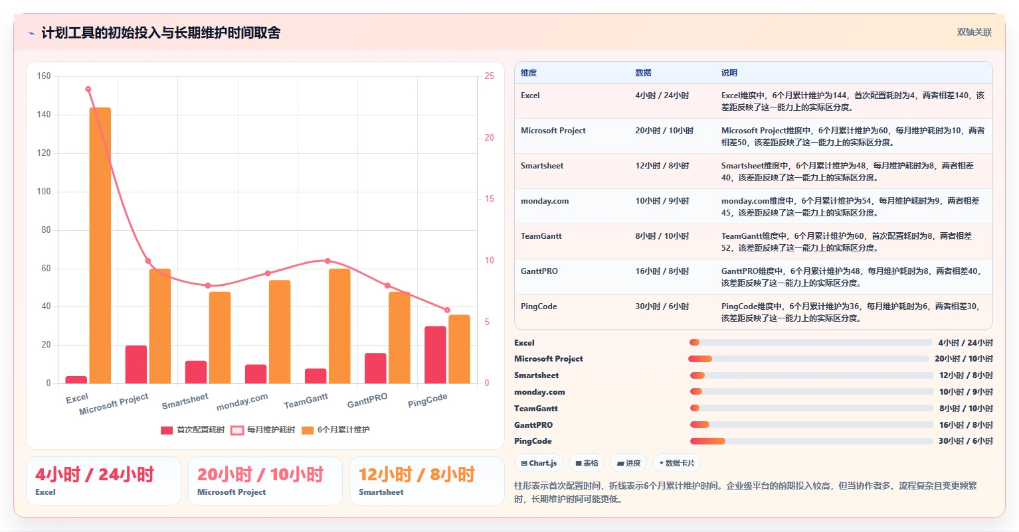
Task: Click the 数据 column header
Action: click(x=643, y=73)
